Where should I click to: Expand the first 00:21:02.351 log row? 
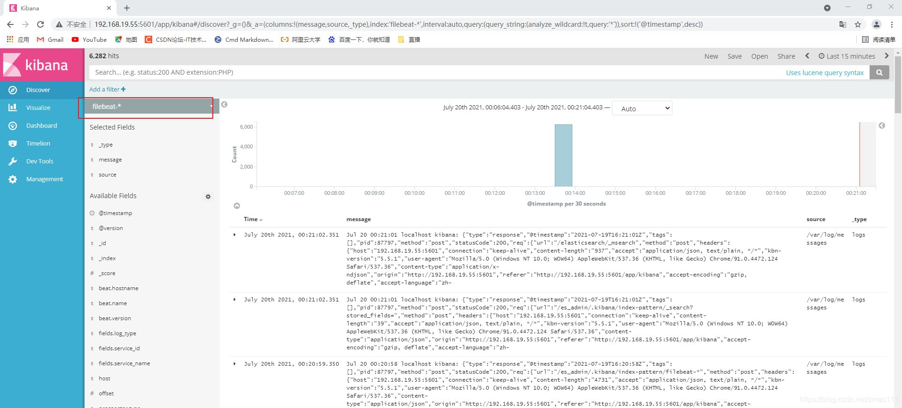[234, 235]
